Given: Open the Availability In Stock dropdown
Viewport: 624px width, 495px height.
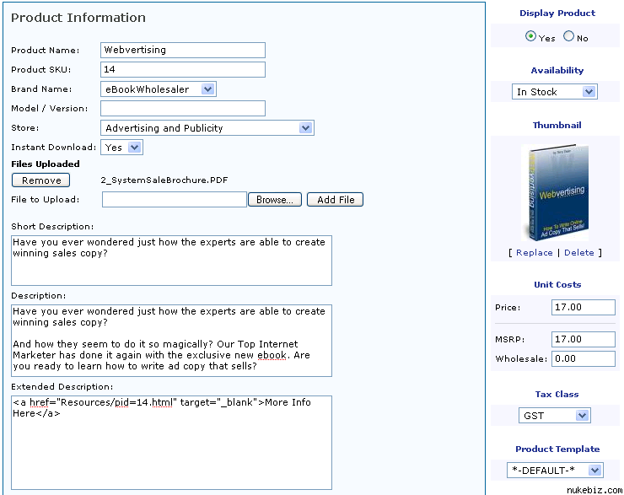Looking at the screenshot, I should (x=554, y=92).
